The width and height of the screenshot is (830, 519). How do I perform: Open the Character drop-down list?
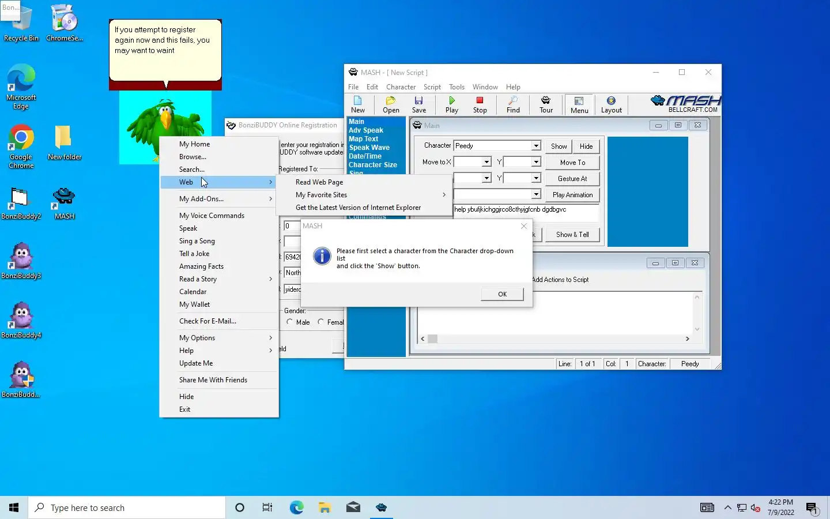point(536,146)
